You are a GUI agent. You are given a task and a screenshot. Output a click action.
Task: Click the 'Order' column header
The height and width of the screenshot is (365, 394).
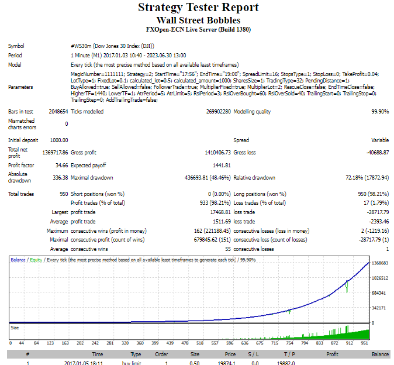tap(161, 354)
